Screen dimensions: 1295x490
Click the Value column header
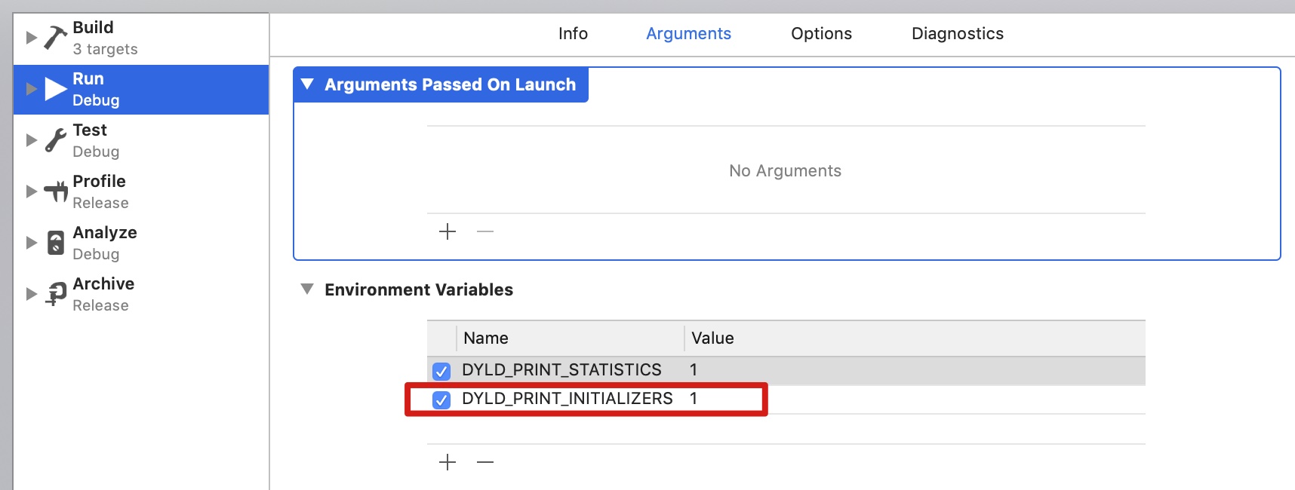[x=712, y=338]
